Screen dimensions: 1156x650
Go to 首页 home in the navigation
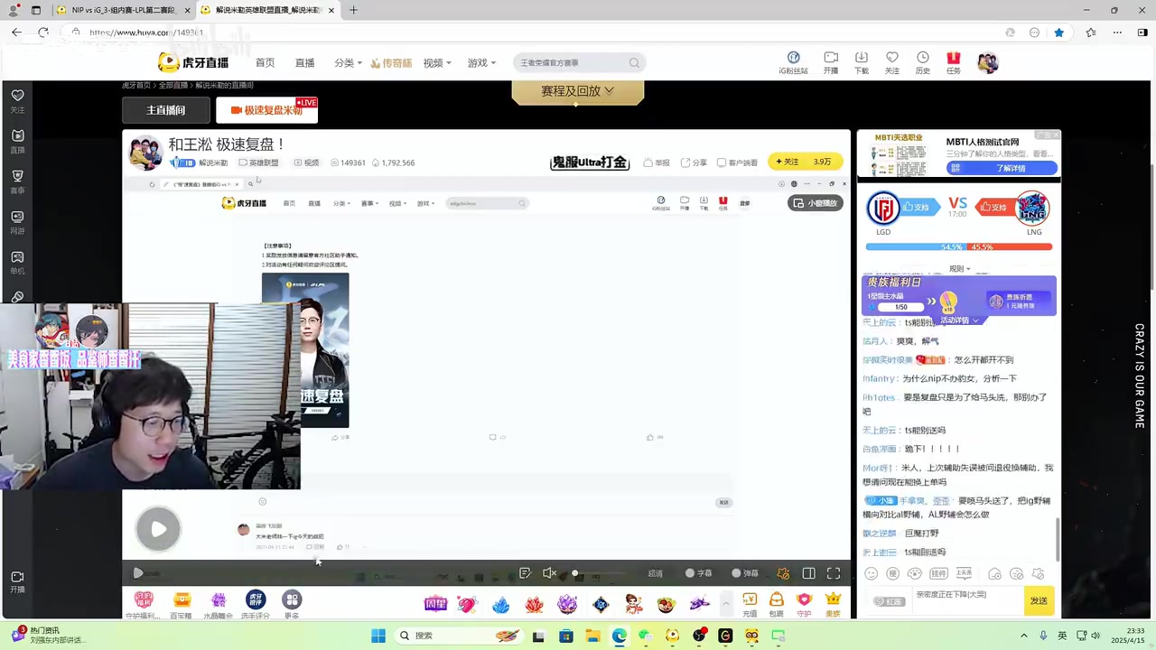pos(265,63)
